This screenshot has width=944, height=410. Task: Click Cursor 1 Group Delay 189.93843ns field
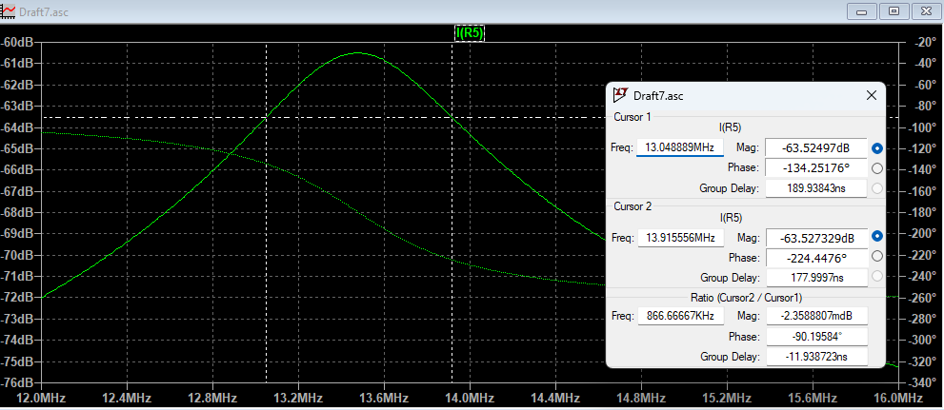click(x=816, y=188)
